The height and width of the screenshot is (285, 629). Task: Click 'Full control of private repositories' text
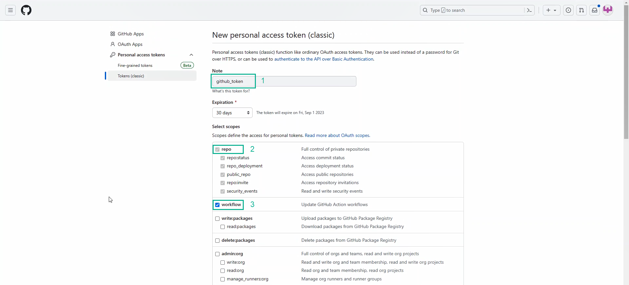click(335, 149)
